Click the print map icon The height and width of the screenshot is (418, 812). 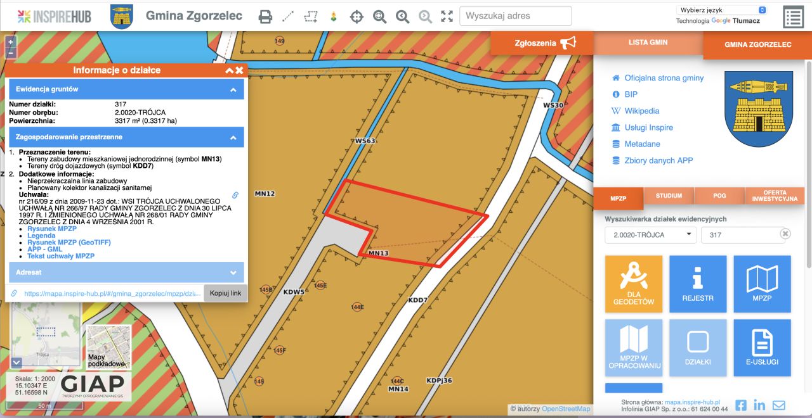[x=265, y=16]
